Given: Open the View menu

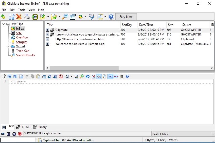Looking at the screenshot, I should 31,10.
